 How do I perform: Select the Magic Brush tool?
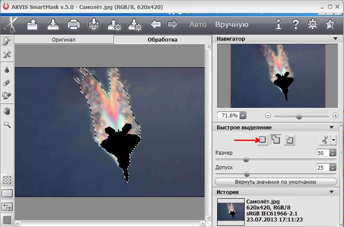click(7, 54)
